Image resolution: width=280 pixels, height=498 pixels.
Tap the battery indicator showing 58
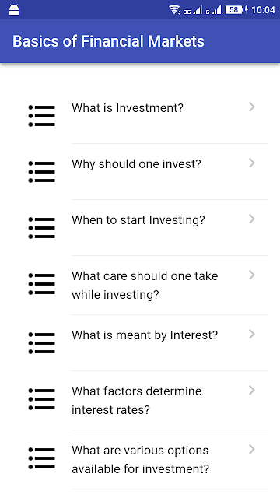tap(234, 10)
